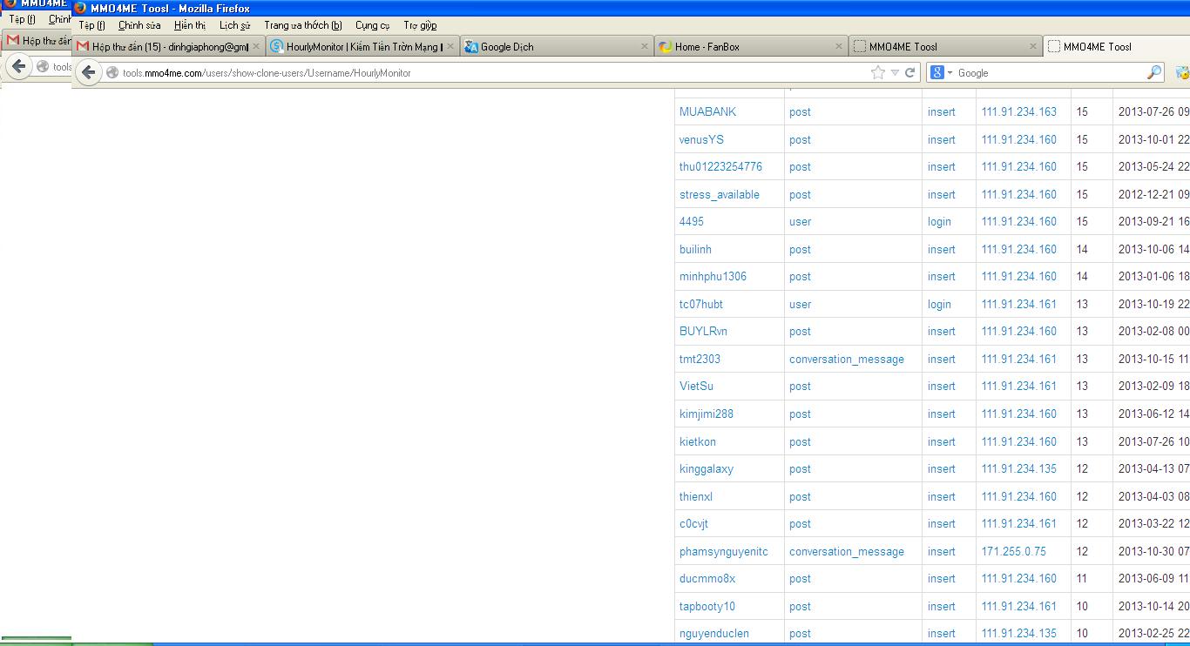Viewport: 1190px width, 646px height.
Task: Click IP 111.91.234.135 in kinggalaxy row
Action: pyautogui.click(x=1019, y=468)
